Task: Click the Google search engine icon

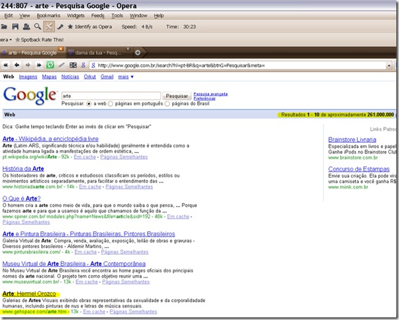Action: pyautogui.click(x=83, y=65)
